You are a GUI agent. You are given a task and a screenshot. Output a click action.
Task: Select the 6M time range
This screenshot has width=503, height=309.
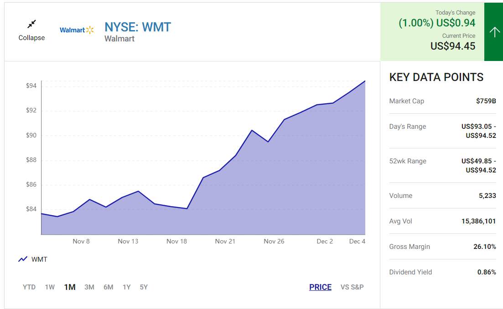click(x=108, y=287)
